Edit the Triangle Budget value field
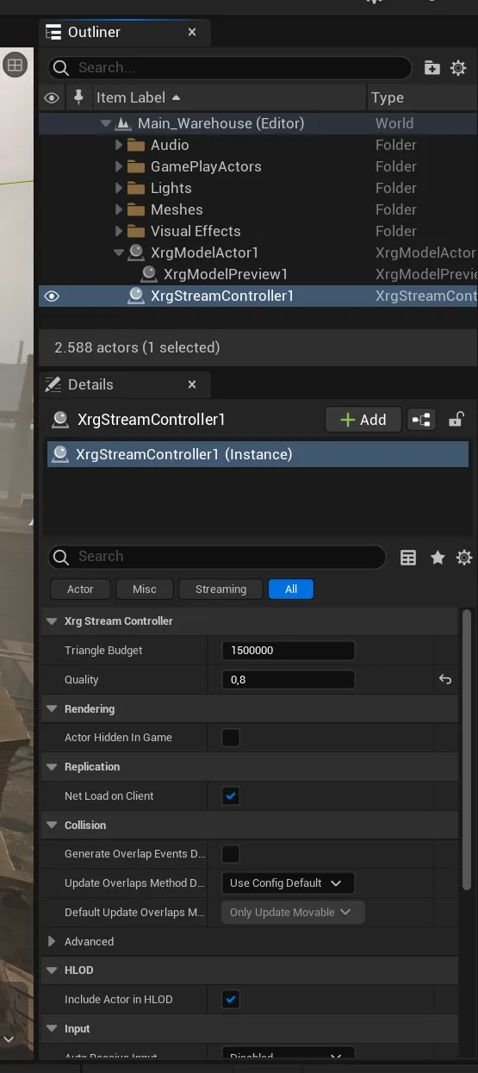The width and height of the screenshot is (478, 1073). click(x=288, y=651)
